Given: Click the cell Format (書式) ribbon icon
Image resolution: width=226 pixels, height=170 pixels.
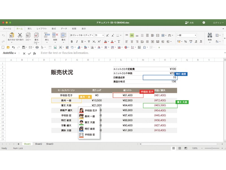Looking at the screenshot, I should [63, 35].
